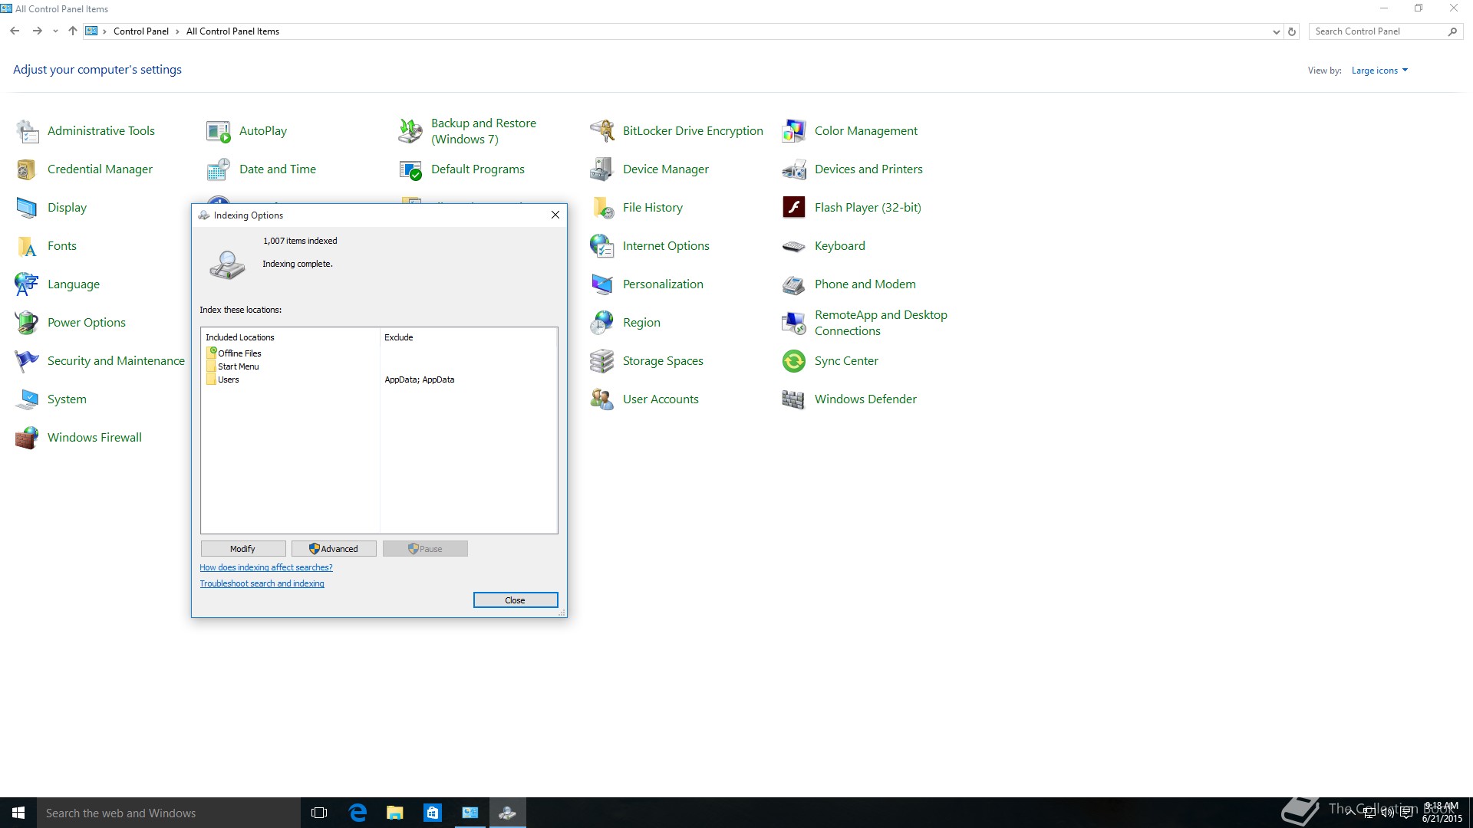Open the Windows Start button
Image resolution: width=1473 pixels, height=828 pixels.
click(x=18, y=813)
